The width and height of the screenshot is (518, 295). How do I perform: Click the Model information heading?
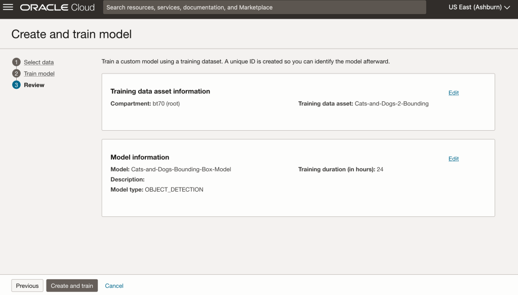(140, 157)
